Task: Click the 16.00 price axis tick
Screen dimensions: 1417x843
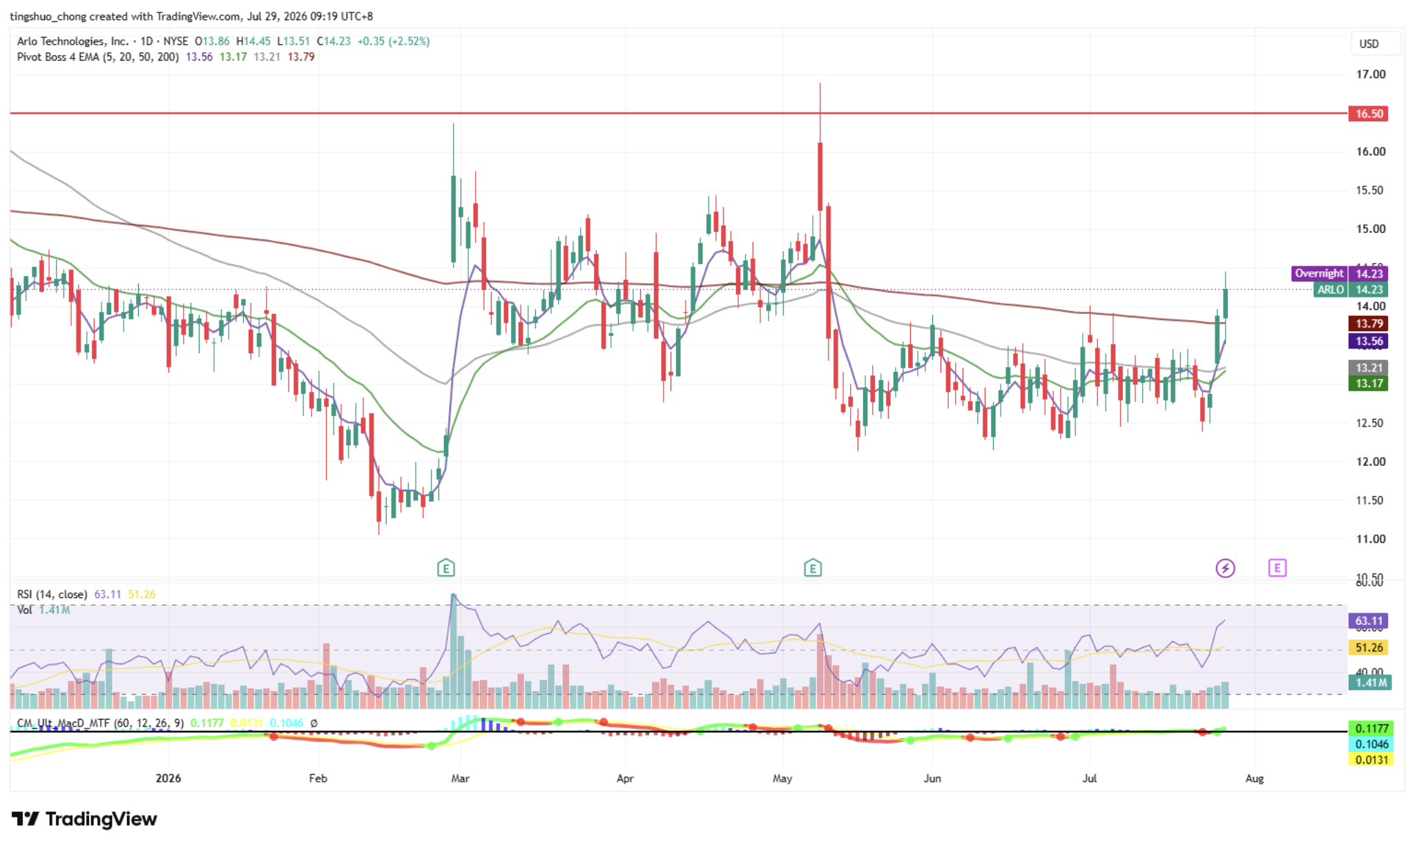Action: 1370,152
